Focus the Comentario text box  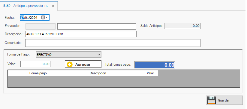[x=113, y=43]
